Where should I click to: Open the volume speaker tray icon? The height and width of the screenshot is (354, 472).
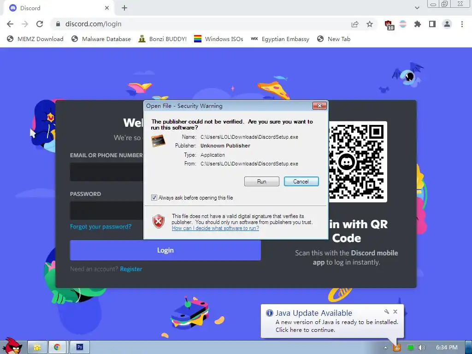[x=421, y=348]
